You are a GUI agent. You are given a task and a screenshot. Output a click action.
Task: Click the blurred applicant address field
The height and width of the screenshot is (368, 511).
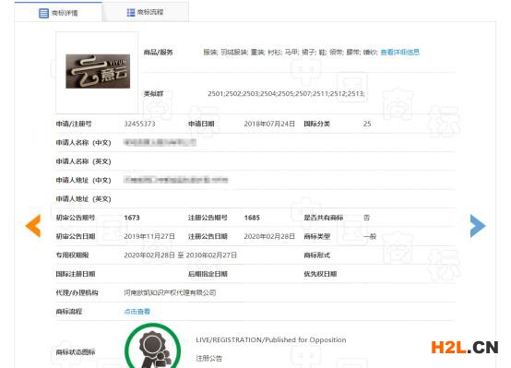pyautogui.click(x=175, y=180)
